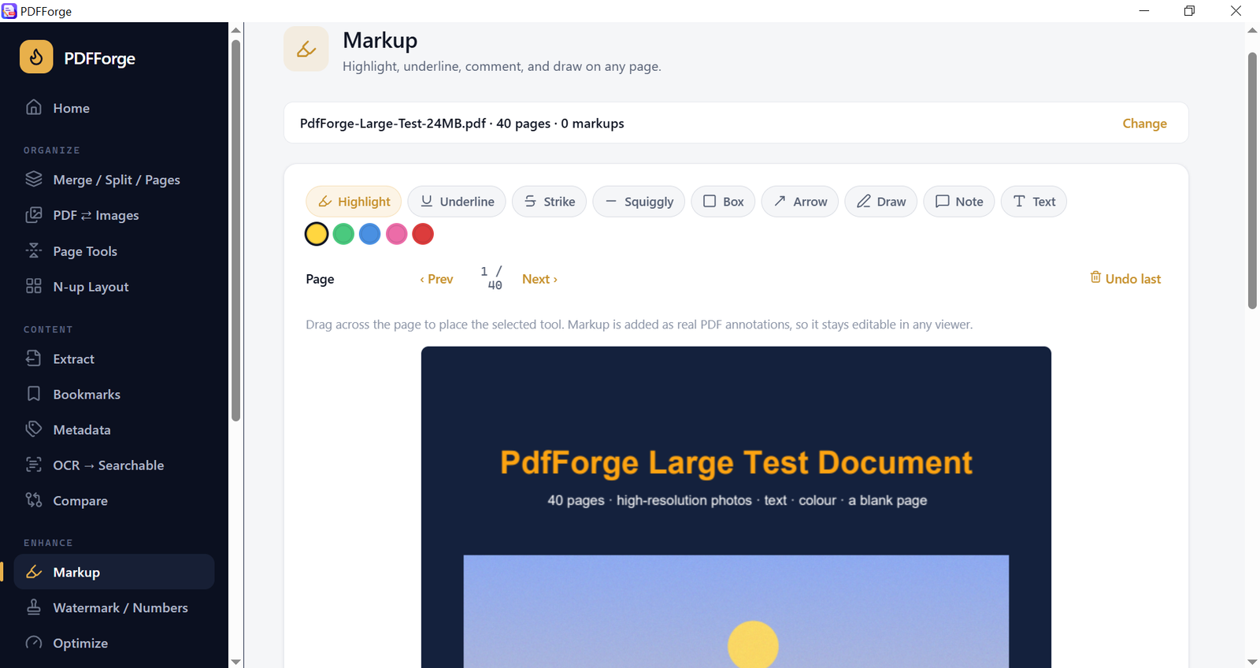Pick the green color swatch

click(x=343, y=234)
